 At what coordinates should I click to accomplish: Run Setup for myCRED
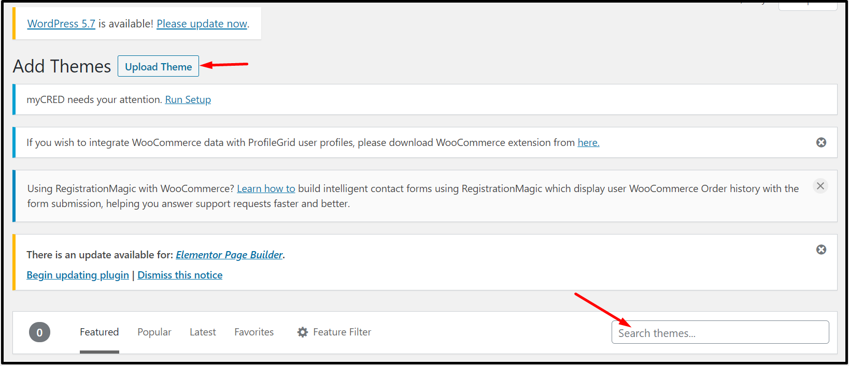188,99
